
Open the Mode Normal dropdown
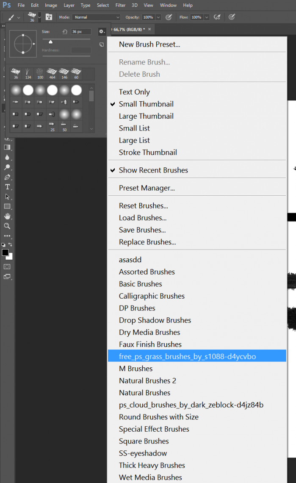pyautogui.click(x=96, y=17)
